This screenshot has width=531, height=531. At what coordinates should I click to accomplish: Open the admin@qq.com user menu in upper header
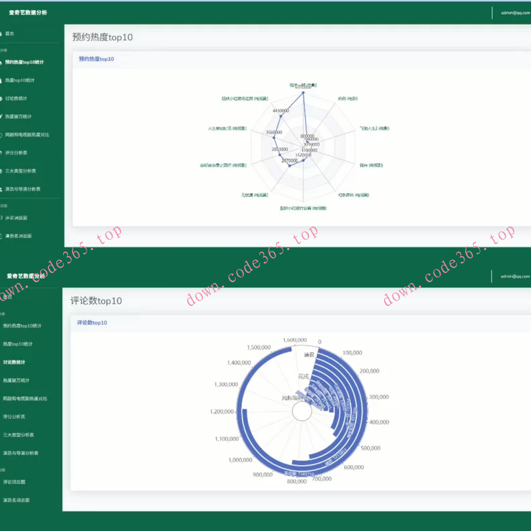pyautogui.click(x=515, y=13)
